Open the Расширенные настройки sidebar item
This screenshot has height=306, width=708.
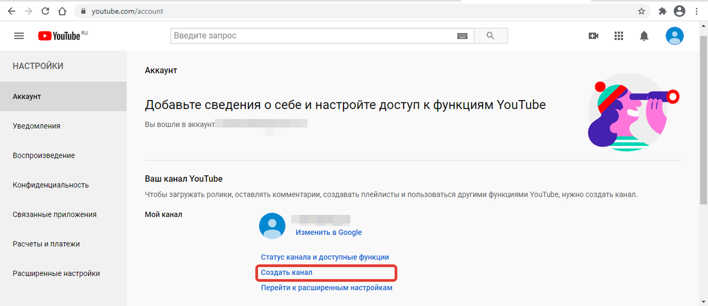(x=63, y=273)
